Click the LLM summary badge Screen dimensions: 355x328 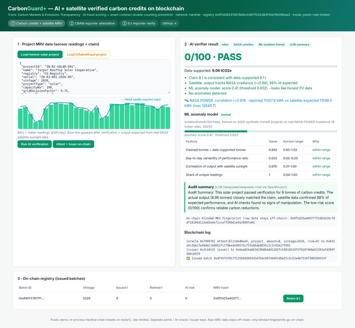(x=300, y=45)
